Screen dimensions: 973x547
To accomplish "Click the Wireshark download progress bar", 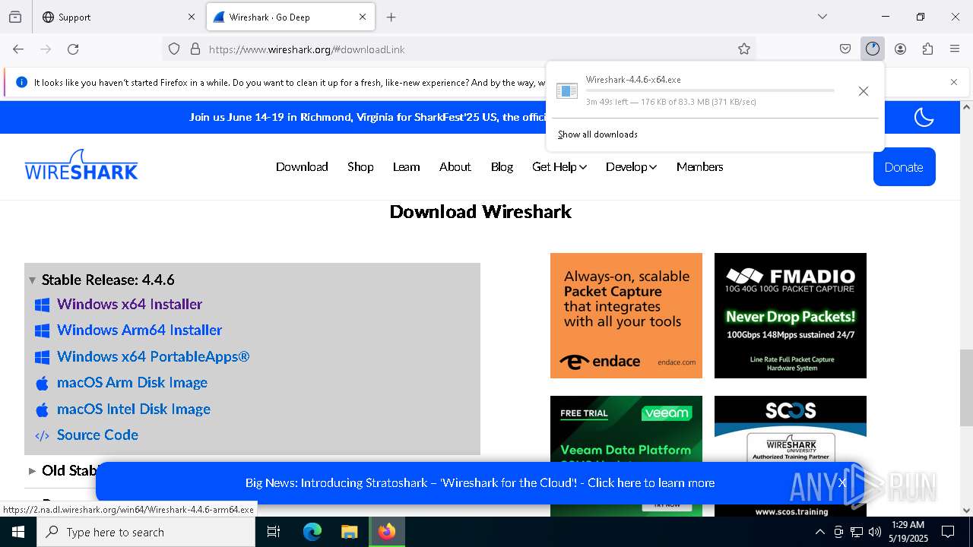I will [710, 90].
